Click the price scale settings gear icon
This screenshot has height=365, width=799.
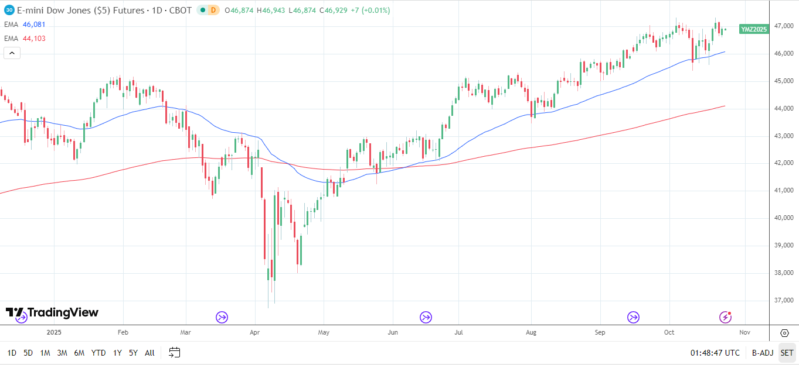[x=785, y=332]
